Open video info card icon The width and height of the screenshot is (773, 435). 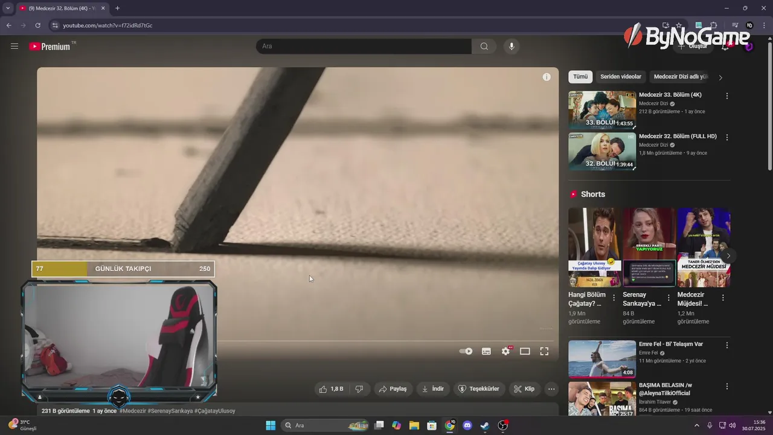pyautogui.click(x=547, y=77)
